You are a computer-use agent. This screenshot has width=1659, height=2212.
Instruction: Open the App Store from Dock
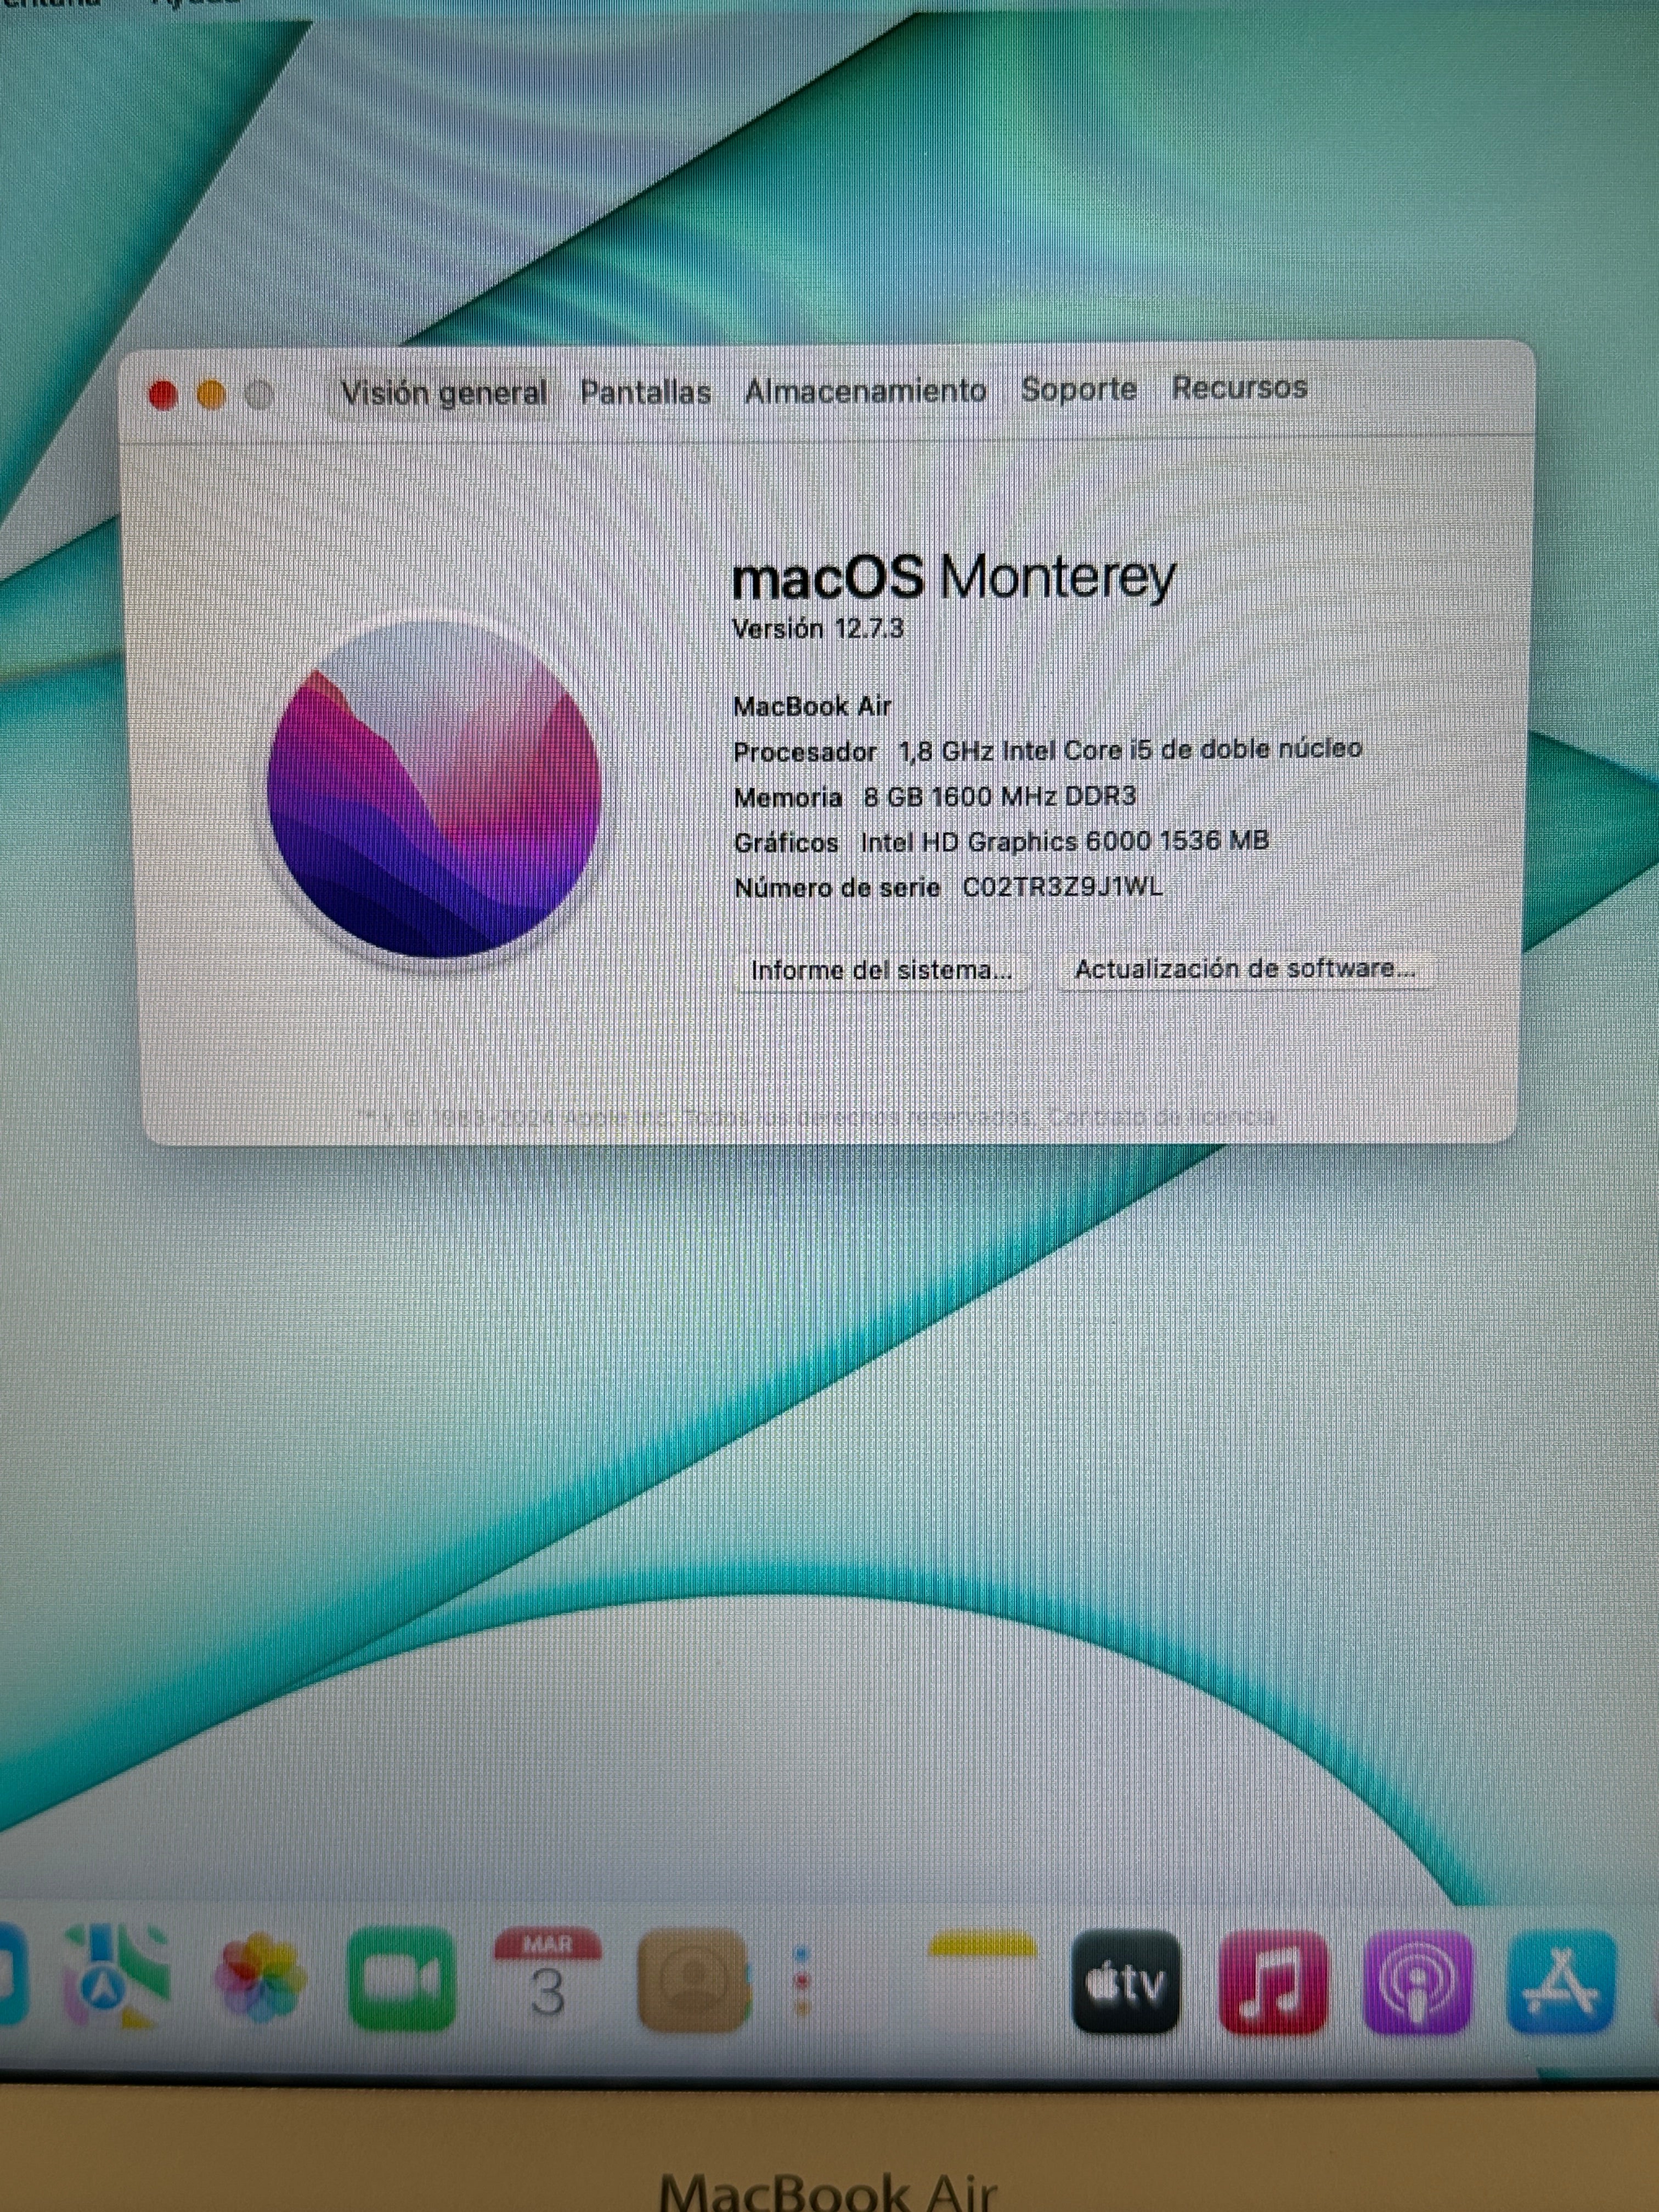click(1561, 1982)
